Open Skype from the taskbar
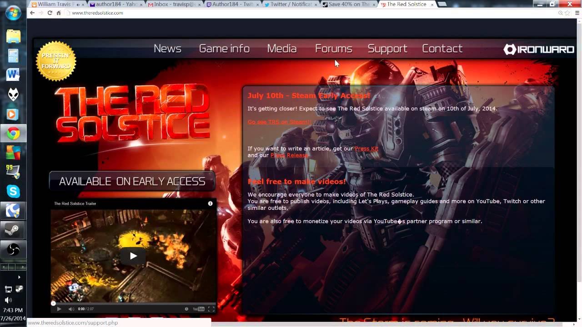The image size is (582, 327). tap(13, 192)
